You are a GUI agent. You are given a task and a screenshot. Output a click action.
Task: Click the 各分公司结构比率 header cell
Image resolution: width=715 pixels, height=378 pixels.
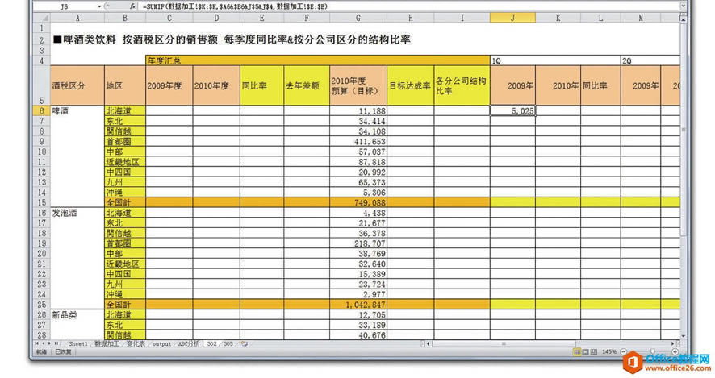(462, 85)
